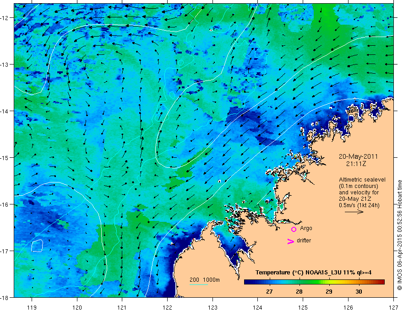Viewport: 403px width, 311px height.
Task: Click the IMOS copyright timestamp text
Action: click(400, 235)
